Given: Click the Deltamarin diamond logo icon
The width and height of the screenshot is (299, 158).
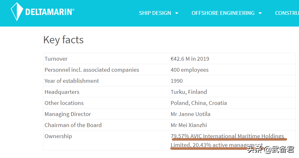Looking at the screenshot, I should [17, 12].
